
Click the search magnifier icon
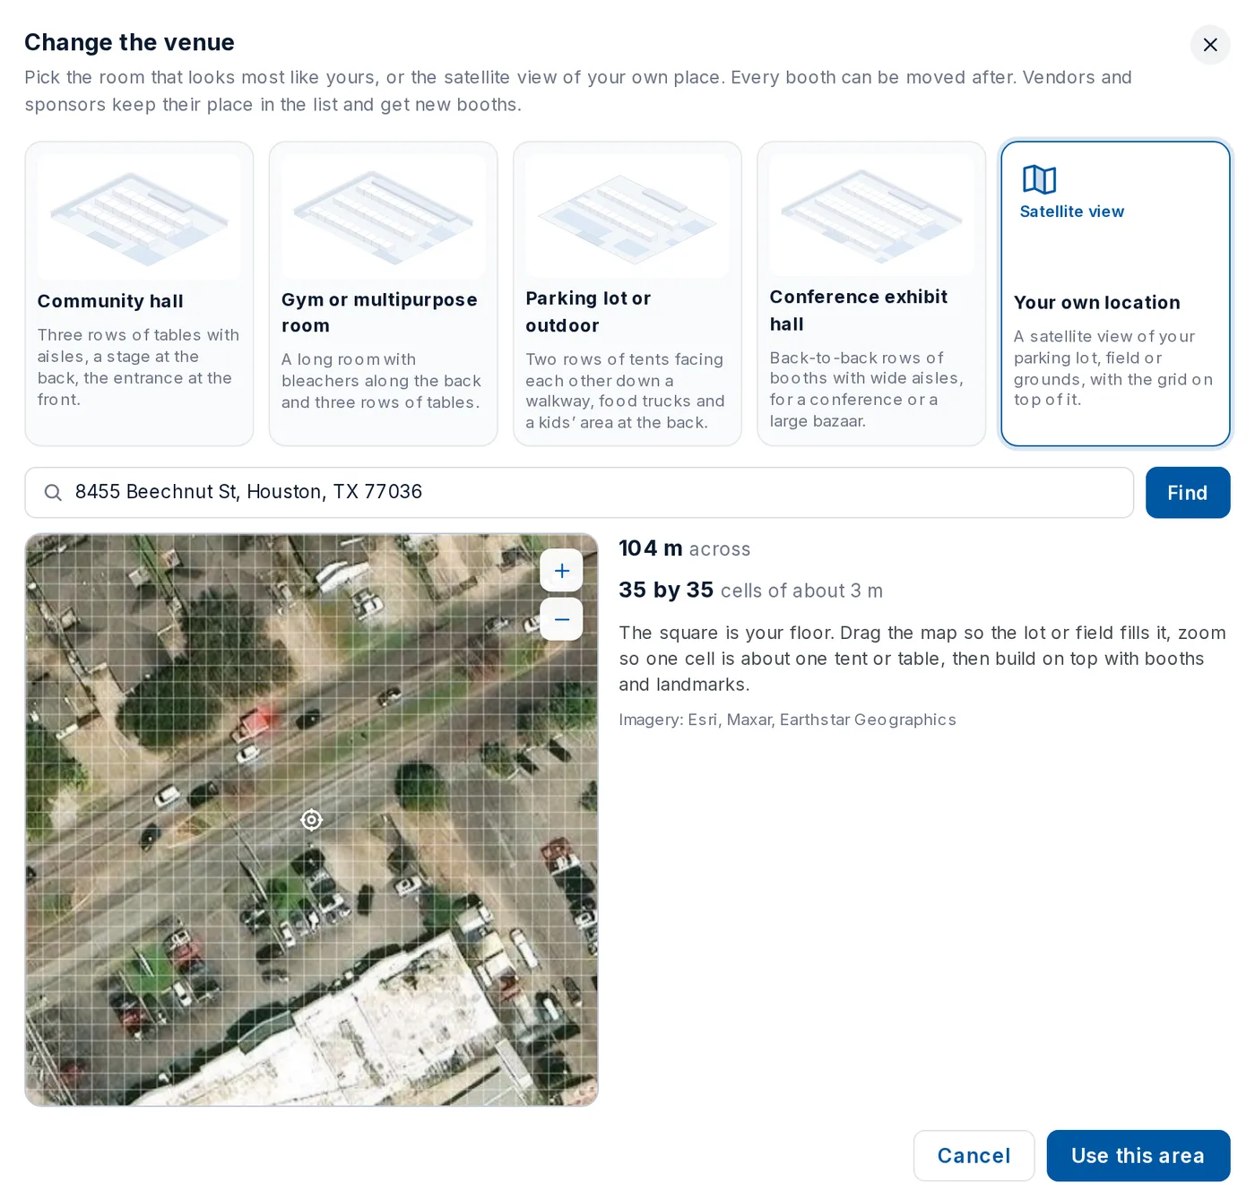[x=53, y=492]
